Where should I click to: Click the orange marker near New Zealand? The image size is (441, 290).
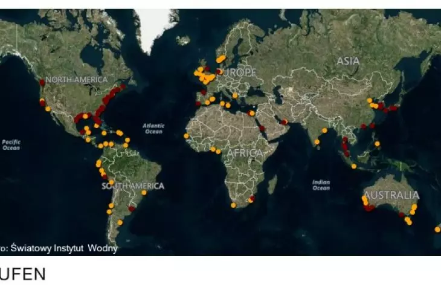[x=437, y=230]
